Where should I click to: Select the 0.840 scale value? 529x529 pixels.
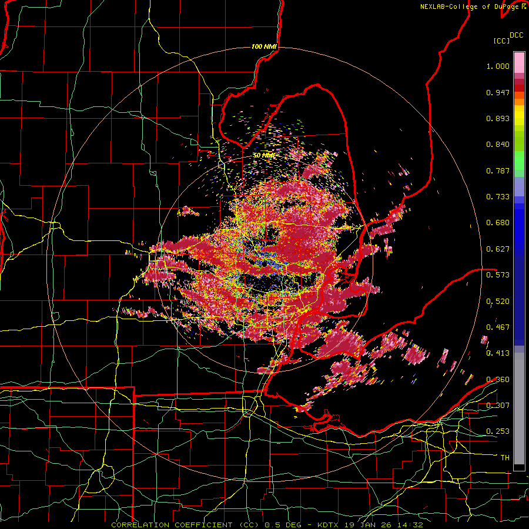coord(498,145)
